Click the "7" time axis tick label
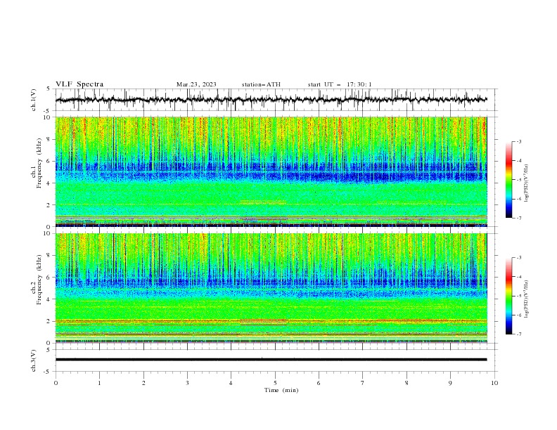Viewport: 557px width, 430px height. coord(363,383)
